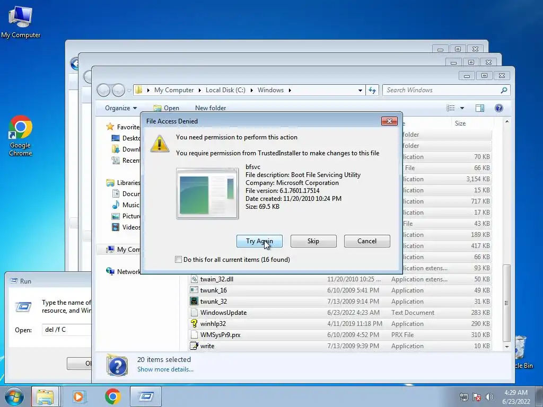This screenshot has width=543, height=407.
Task: Click My Computer breadcrumb segment
Action: (174, 90)
